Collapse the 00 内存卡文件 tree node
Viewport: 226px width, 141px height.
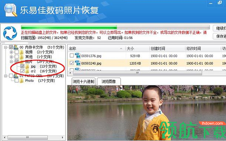[x=6, y=47]
